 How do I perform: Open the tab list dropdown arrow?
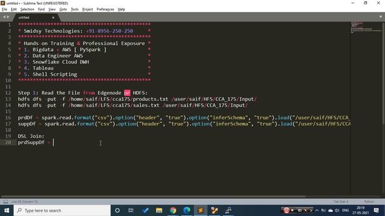click(x=381, y=17)
